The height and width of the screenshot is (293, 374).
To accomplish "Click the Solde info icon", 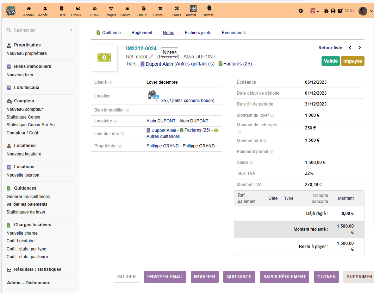I will (x=251, y=163).
